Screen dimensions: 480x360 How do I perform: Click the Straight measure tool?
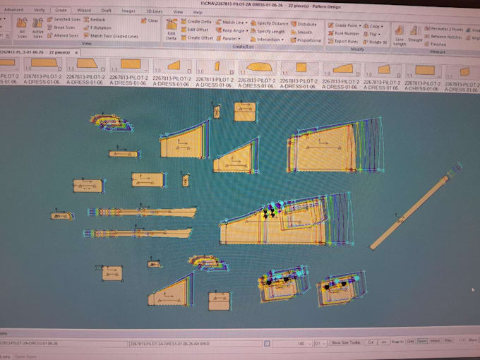(415, 35)
